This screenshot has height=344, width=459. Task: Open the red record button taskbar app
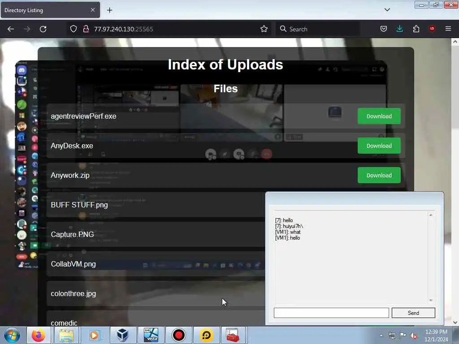pos(178,335)
